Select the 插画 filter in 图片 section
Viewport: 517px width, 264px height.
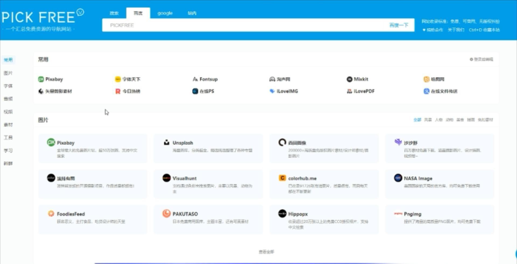[471, 120]
